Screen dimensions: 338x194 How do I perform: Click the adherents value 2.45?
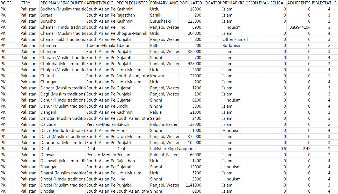point(299,149)
